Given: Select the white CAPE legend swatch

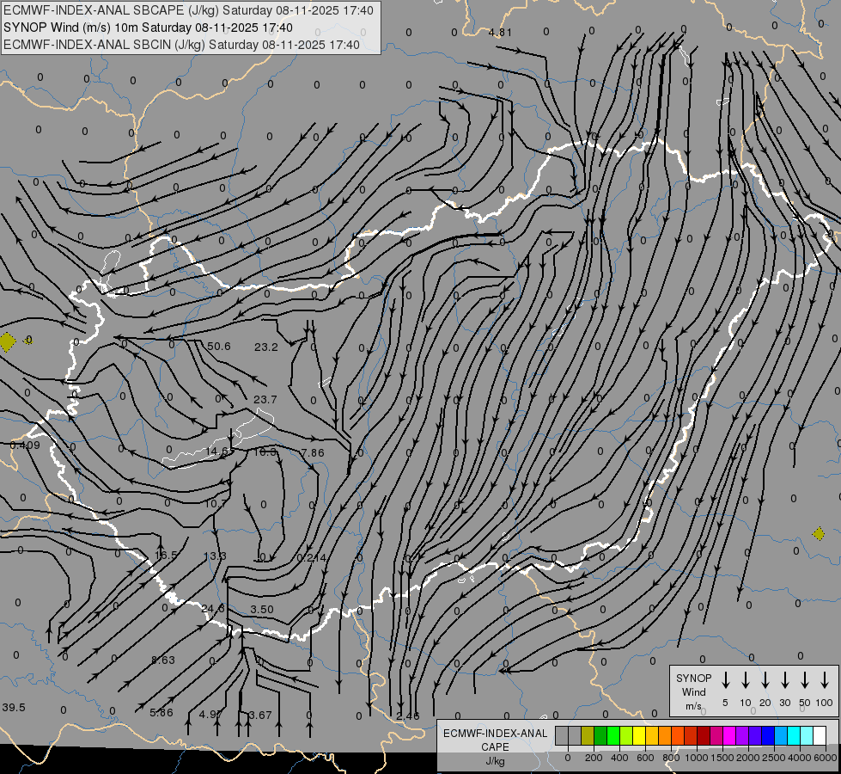Looking at the screenshot, I should pos(819,735).
